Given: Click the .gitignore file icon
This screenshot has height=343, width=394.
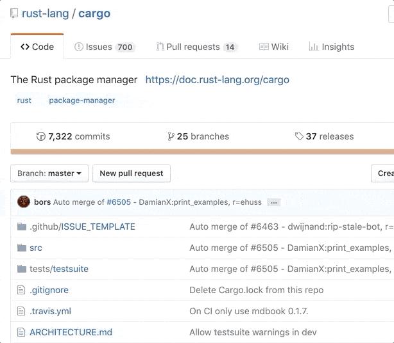Looking at the screenshot, I should [x=21, y=290].
